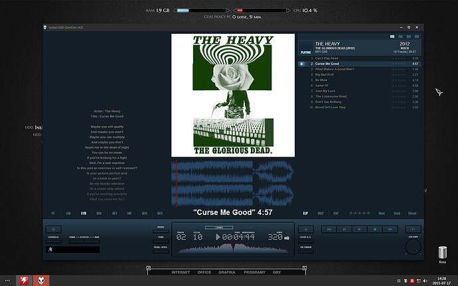Click the Find button in playlist toolbar
The image size is (458, 286).
coord(397,213)
